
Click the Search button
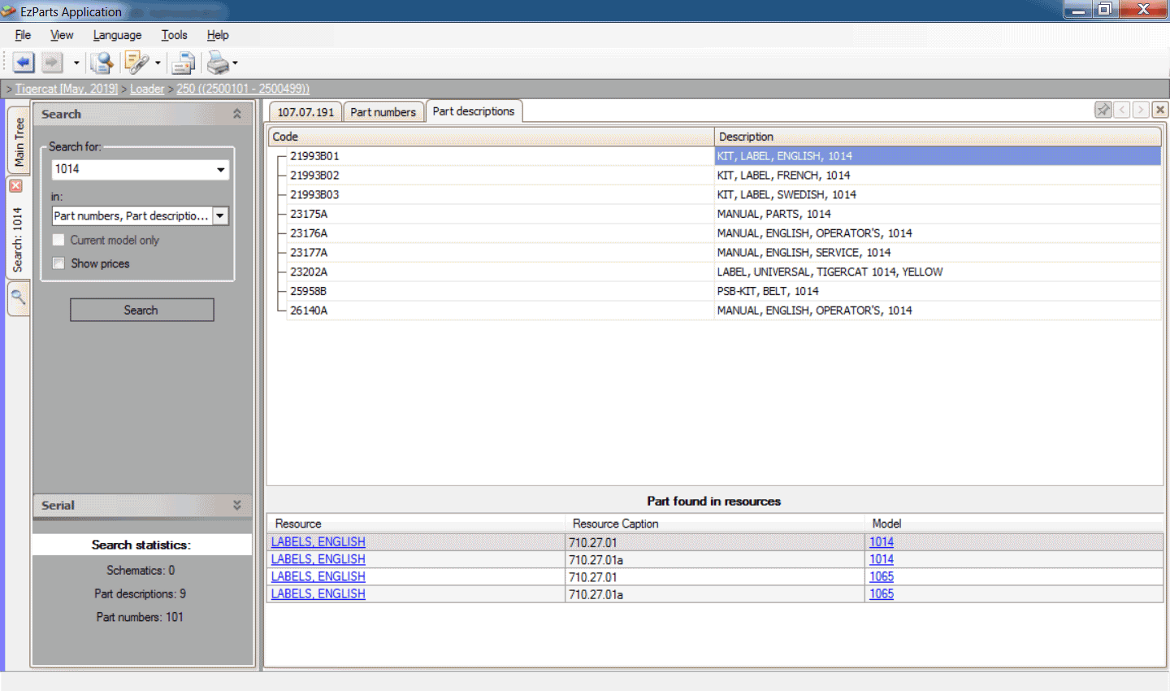pos(141,310)
